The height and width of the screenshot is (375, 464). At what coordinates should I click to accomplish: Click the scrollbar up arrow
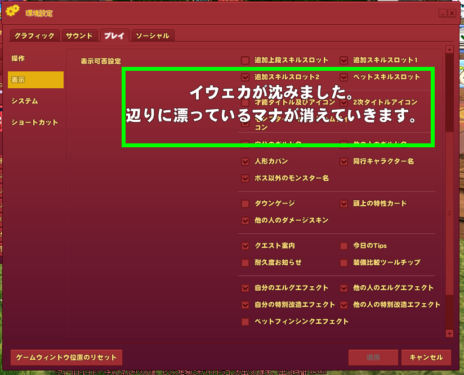449,49
